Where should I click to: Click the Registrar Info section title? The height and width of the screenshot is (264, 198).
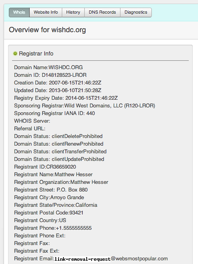[36, 54]
